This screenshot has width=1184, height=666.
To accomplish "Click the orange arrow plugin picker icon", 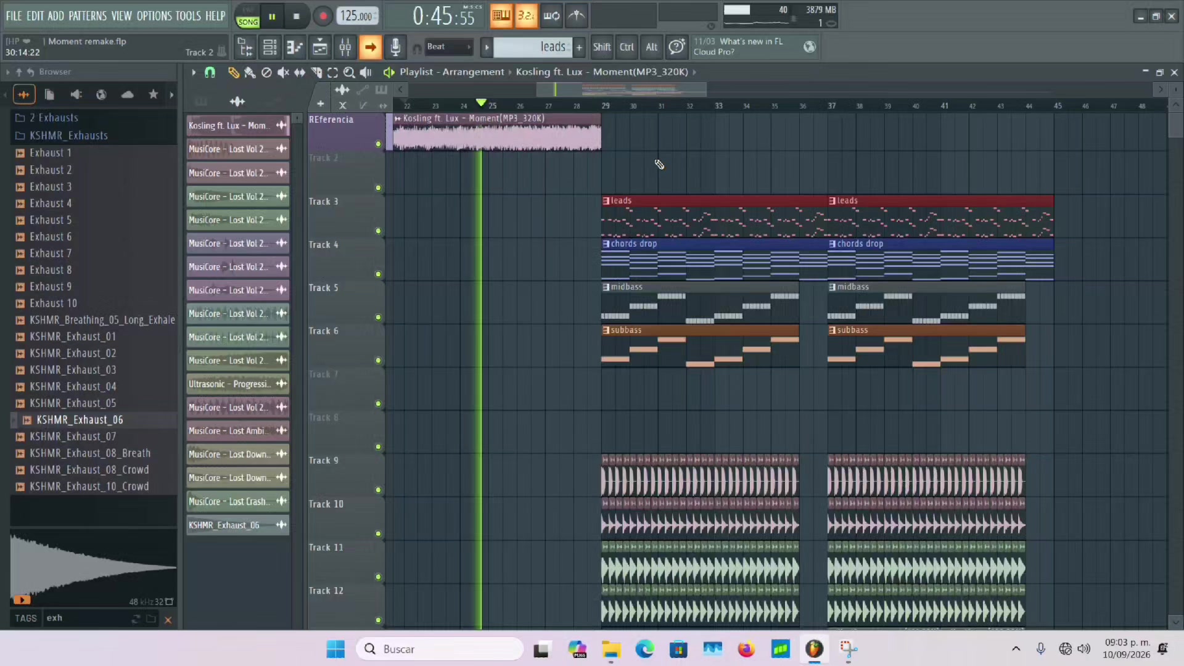I will pos(370,47).
